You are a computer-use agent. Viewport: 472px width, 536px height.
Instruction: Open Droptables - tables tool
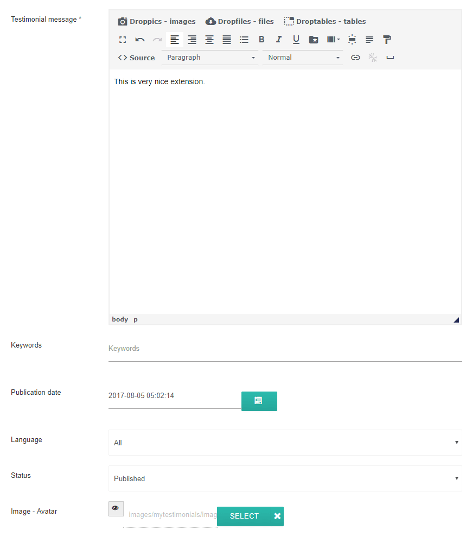pos(325,22)
